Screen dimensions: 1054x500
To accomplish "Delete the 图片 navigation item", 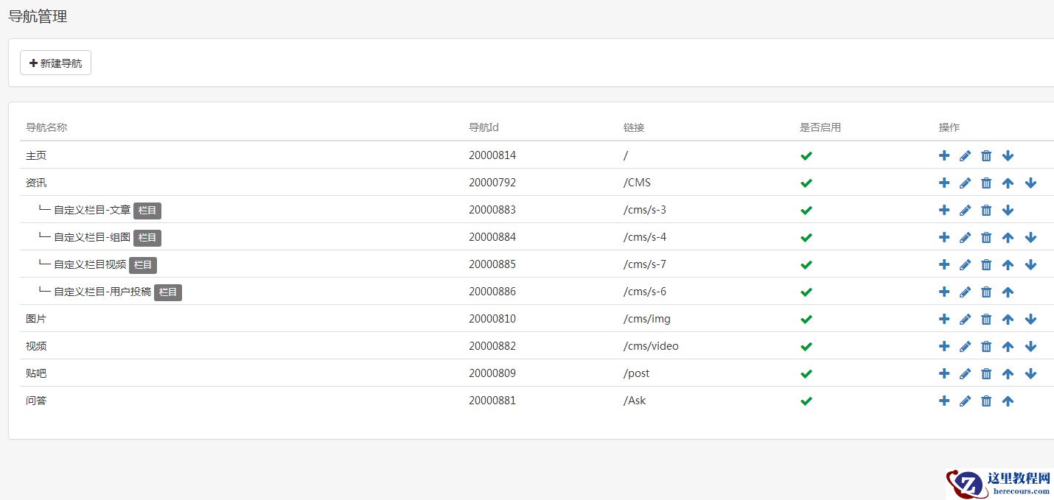I will click(986, 319).
